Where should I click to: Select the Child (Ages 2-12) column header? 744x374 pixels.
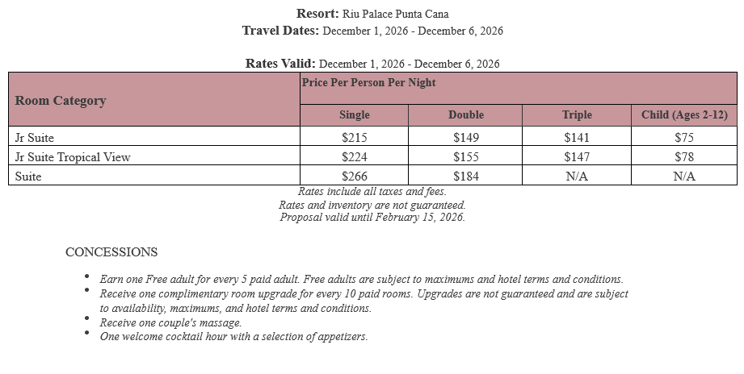684,115
